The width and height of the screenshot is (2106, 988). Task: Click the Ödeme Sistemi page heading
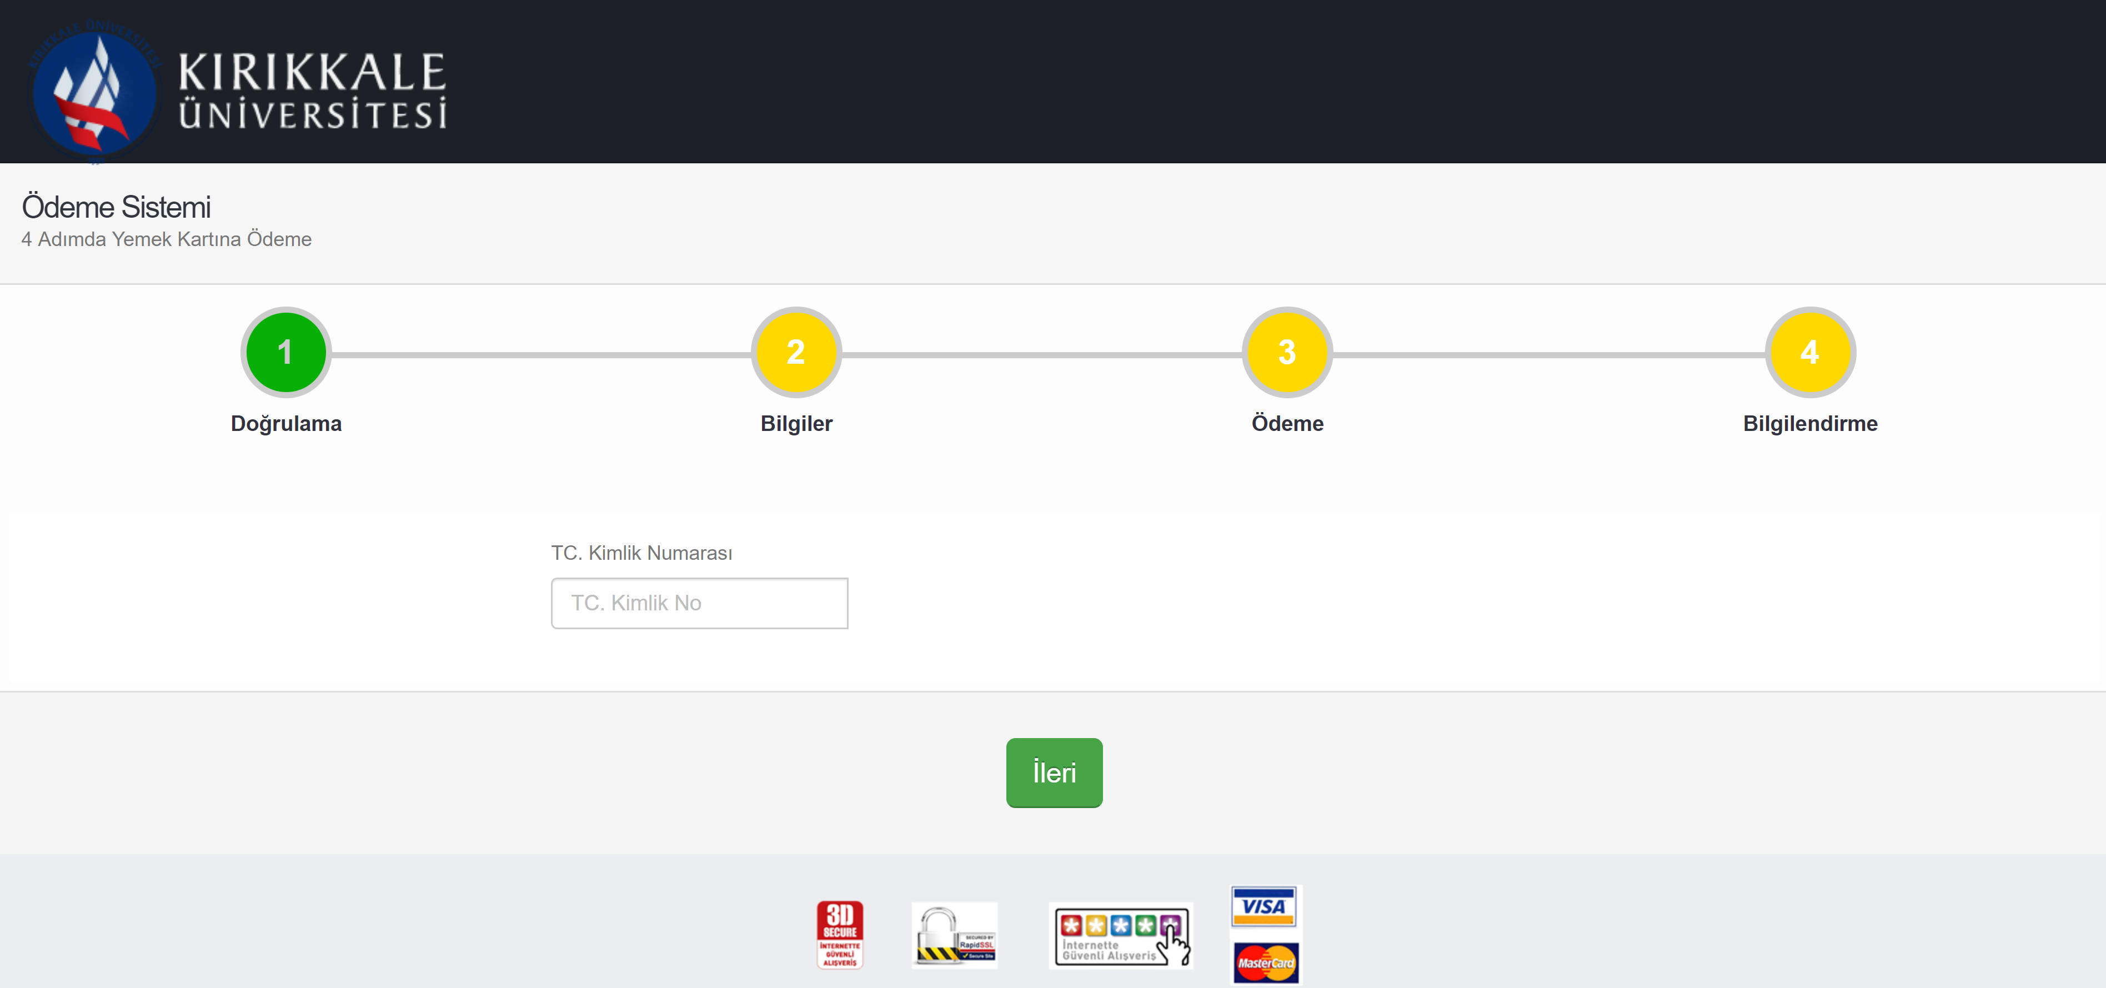coord(116,207)
